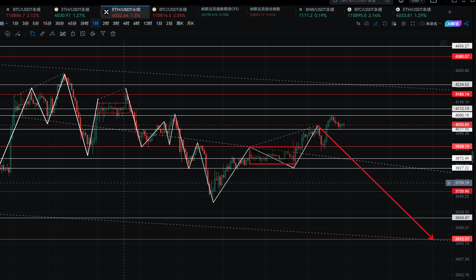Select the ruler measurement tool

pos(42,34)
